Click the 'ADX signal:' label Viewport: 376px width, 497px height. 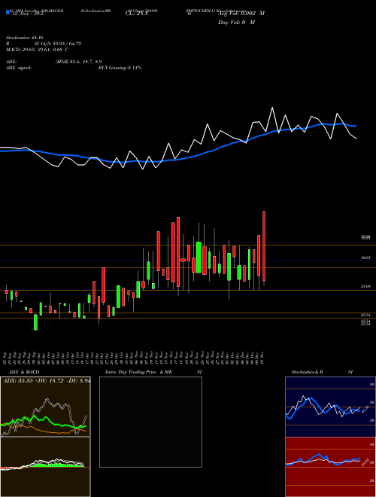pos(18,68)
